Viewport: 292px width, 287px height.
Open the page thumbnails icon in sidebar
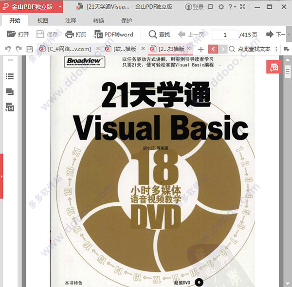click(10, 92)
